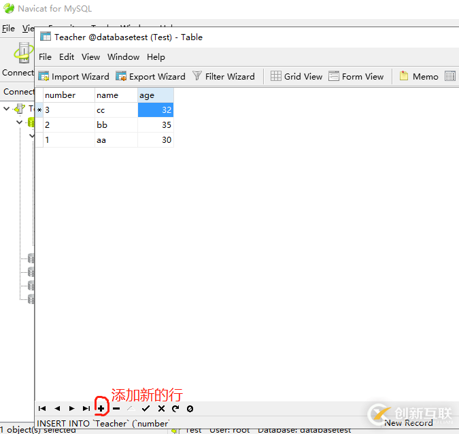The width and height of the screenshot is (459, 434).
Task: Click the number column header
Action: coord(69,95)
